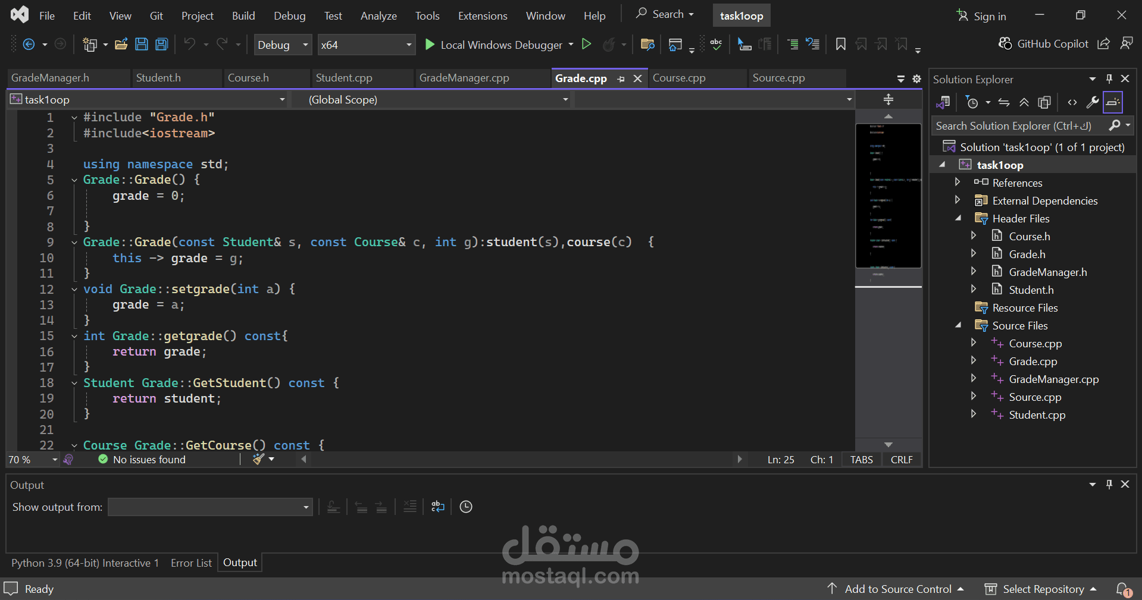Image resolution: width=1142 pixels, height=600 pixels.
Task: Open the x64 platform dropdown
Action: click(x=366, y=45)
